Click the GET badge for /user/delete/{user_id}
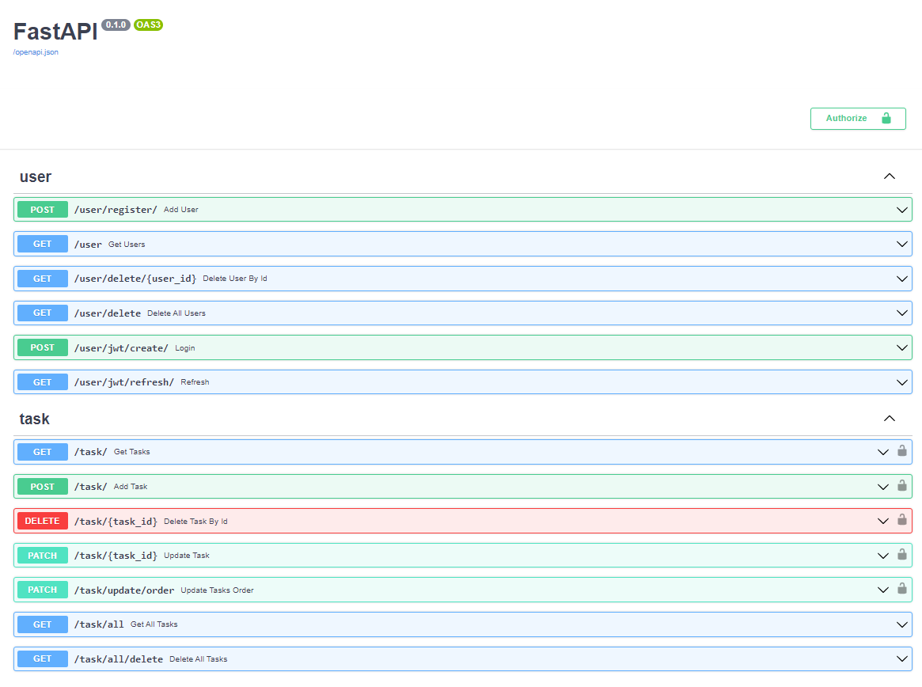Image resolution: width=922 pixels, height=687 pixels. coord(42,279)
